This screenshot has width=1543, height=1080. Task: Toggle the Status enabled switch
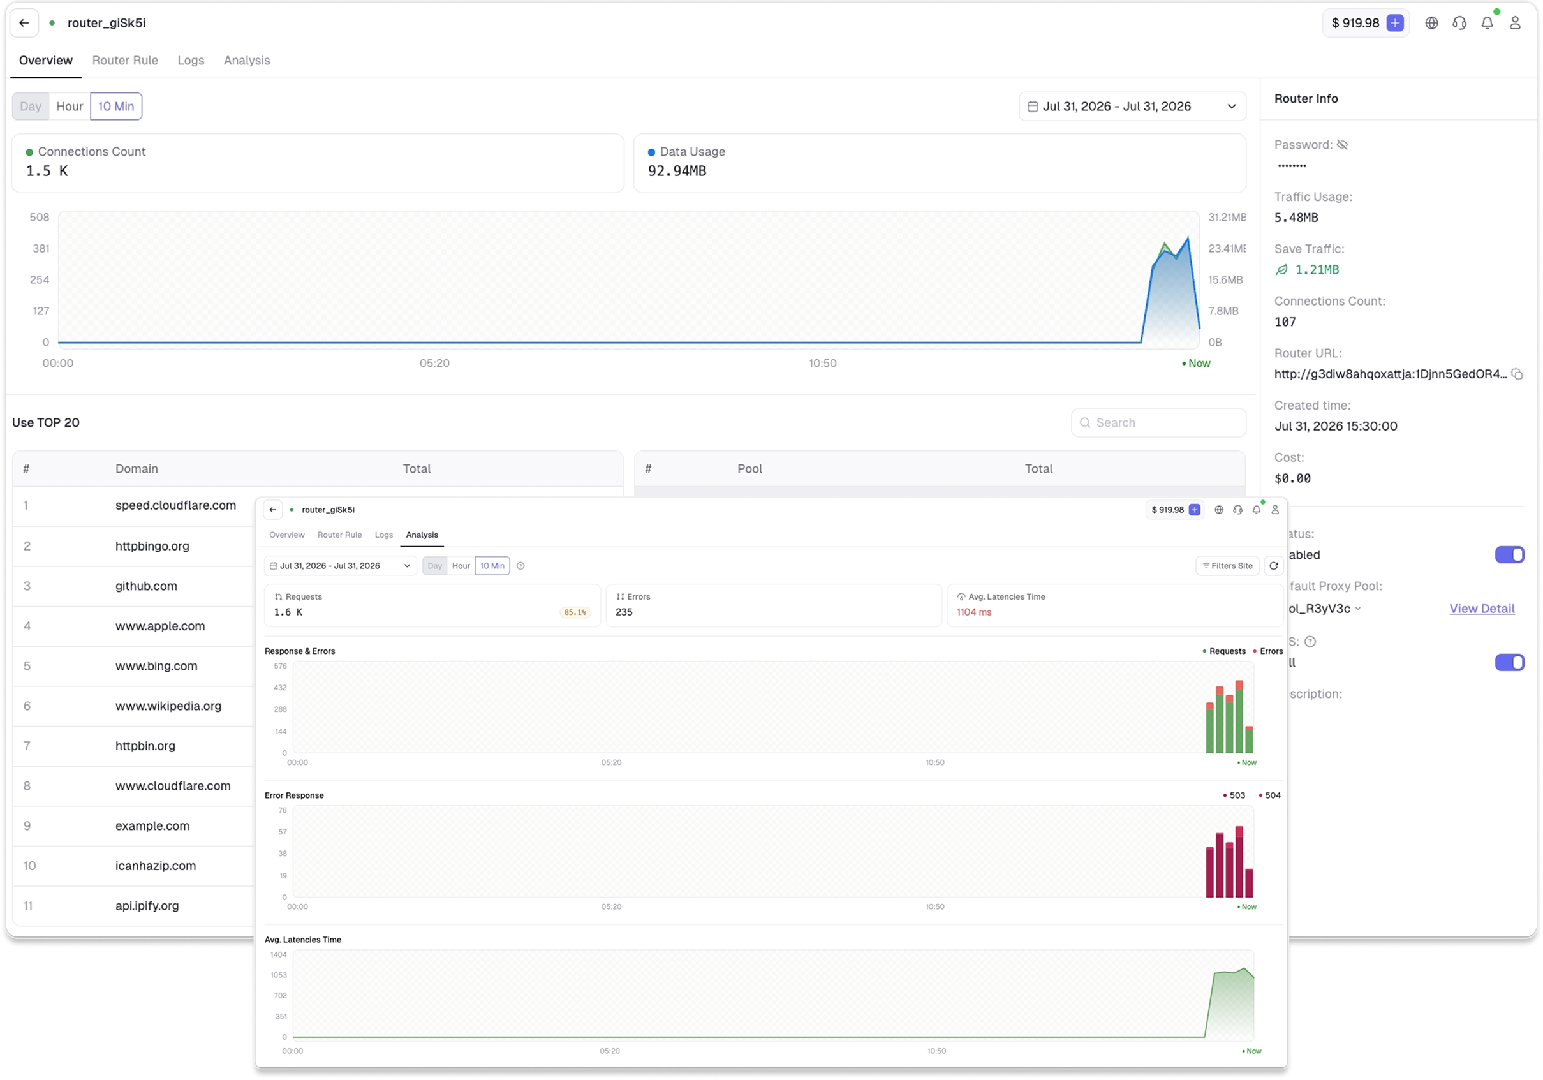tap(1509, 554)
